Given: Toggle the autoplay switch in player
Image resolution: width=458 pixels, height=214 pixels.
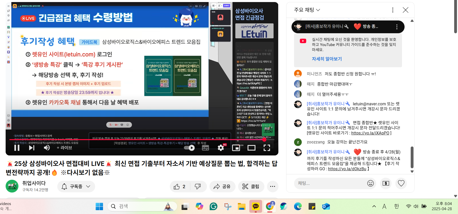Looking at the screenshot, I should tap(189, 148).
